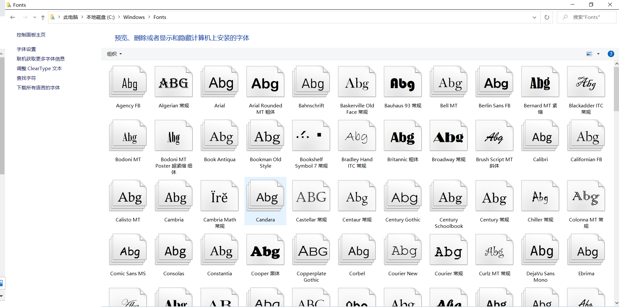Screen dimensions: 619x307
Task: Select the Consolas font icon
Action: (174, 250)
